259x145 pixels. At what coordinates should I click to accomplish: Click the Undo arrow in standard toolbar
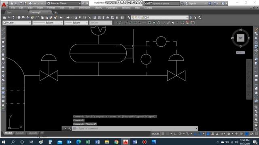[61, 17]
